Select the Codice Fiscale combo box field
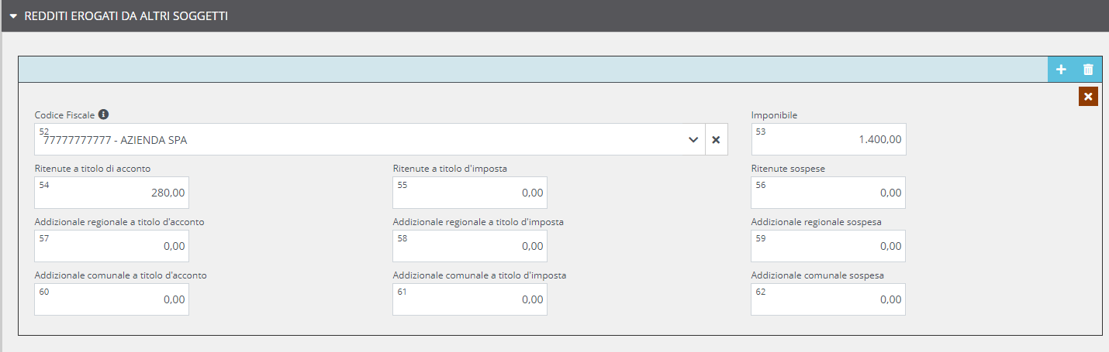Viewport: 1109px width, 352px height. [364, 140]
